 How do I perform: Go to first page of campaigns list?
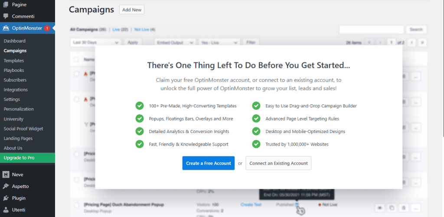coord(369,42)
